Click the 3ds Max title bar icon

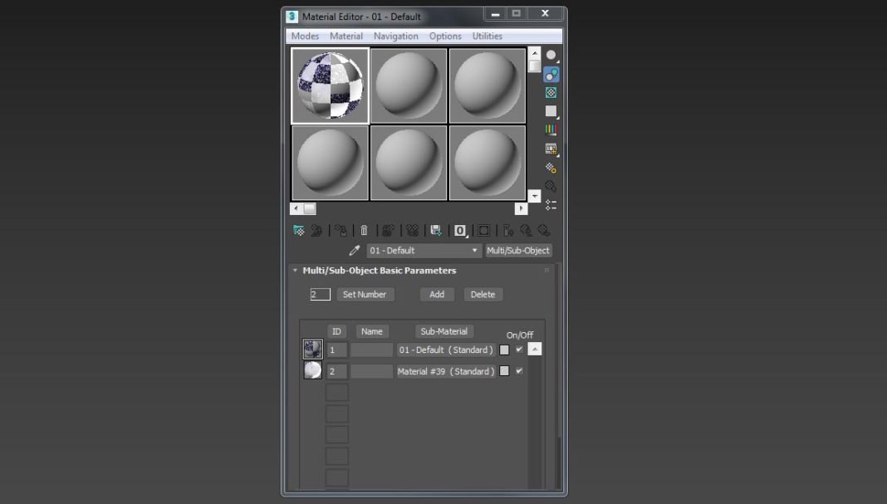(292, 17)
